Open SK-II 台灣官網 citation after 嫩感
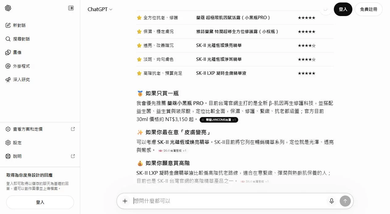390x214 pixels. 173,151
